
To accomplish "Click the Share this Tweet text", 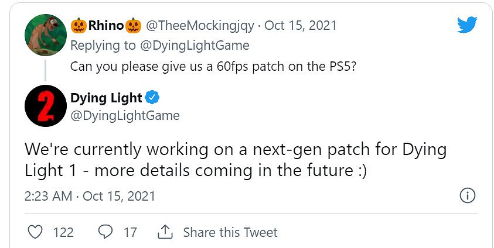I will 230,232.
